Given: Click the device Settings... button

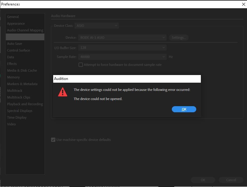Looking at the screenshot, I should [179, 38].
